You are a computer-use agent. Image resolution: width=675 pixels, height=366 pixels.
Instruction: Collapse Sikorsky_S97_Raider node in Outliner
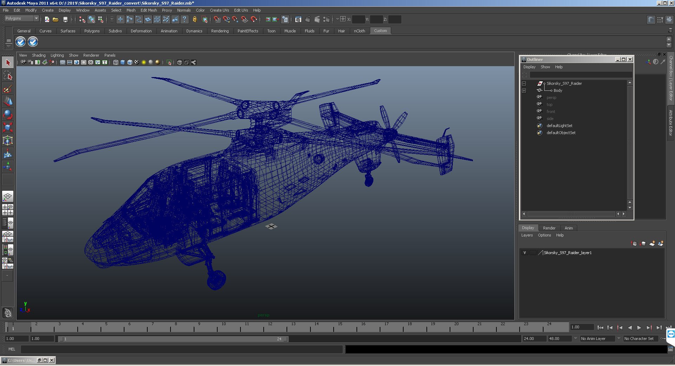[x=524, y=84]
